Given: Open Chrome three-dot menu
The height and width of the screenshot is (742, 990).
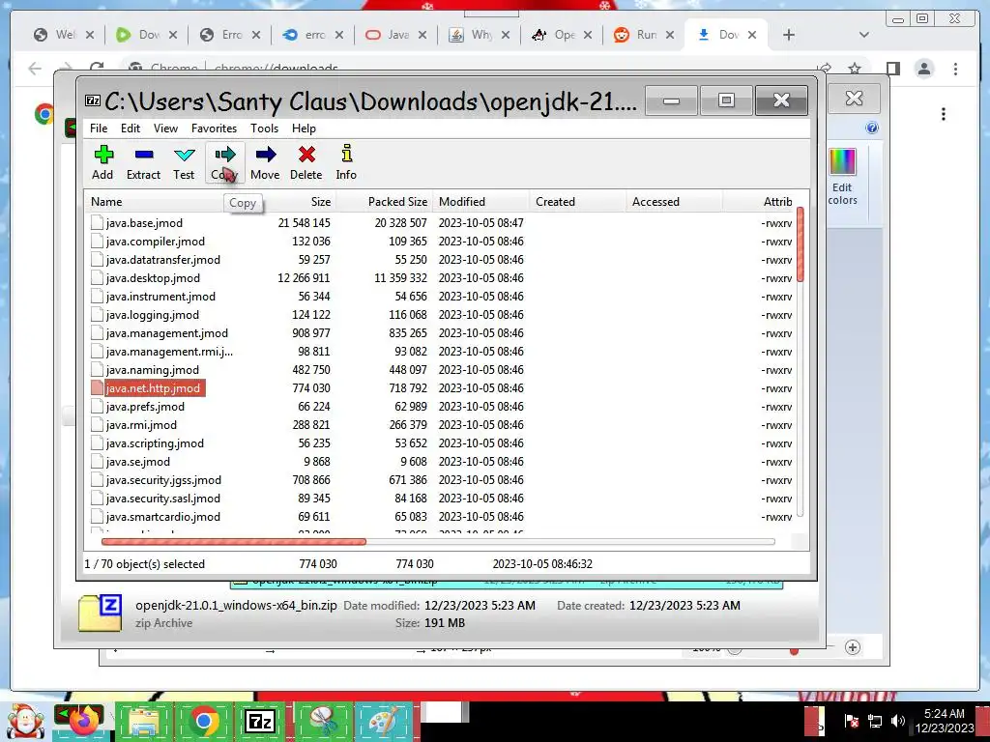Looking at the screenshot, I should click(955, 69).
